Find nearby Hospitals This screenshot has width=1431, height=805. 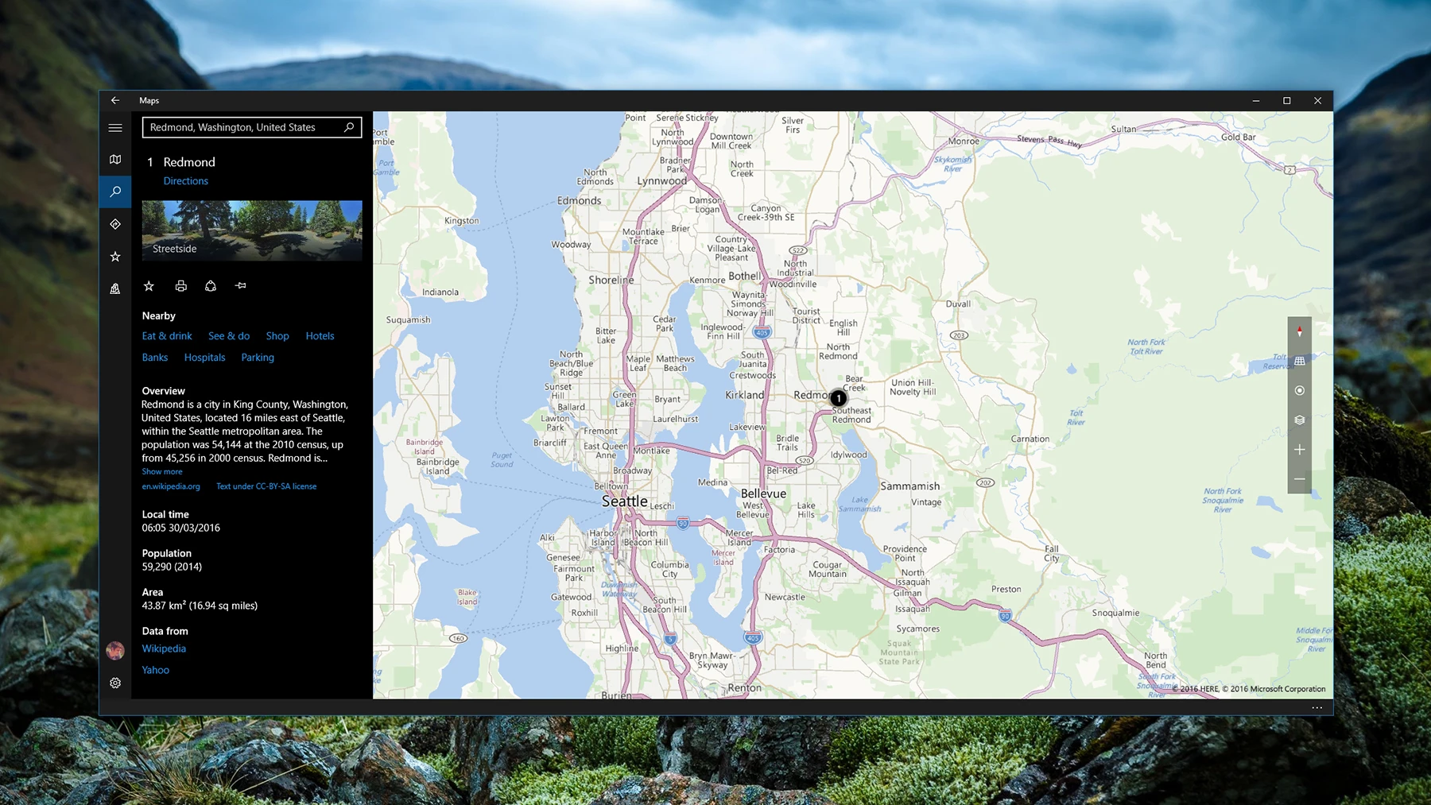[x=205, y=358]
